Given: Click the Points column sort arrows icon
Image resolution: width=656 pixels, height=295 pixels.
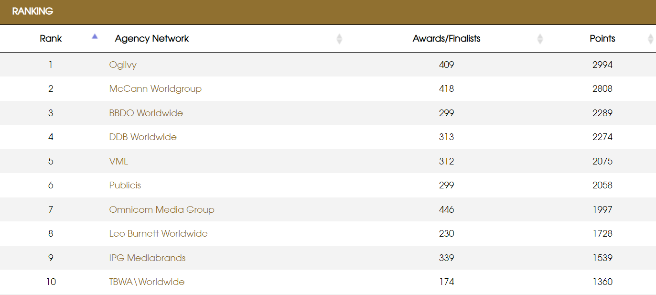Looking at the screenshot, I should (650, 39).
